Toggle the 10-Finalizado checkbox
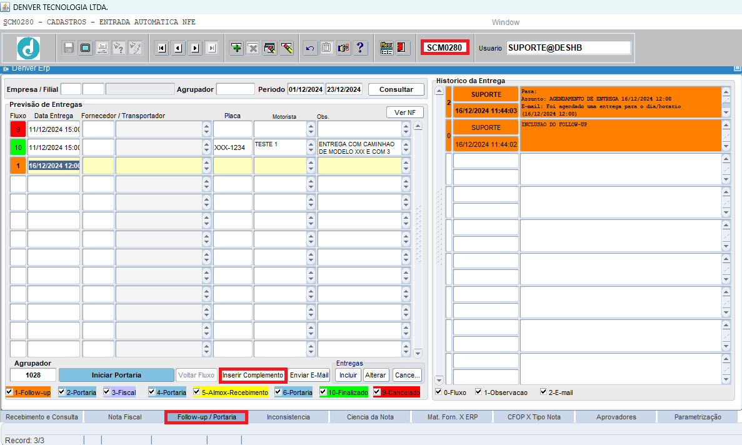This screenshot has height=445, width=742. [323, 391]
